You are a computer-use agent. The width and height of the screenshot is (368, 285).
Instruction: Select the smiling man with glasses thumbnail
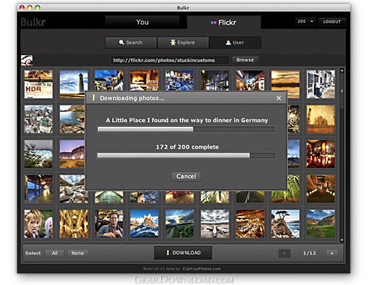(x=109, y=224)
